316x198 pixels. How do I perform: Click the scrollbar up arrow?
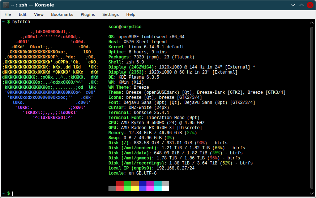tap(312, 23)
